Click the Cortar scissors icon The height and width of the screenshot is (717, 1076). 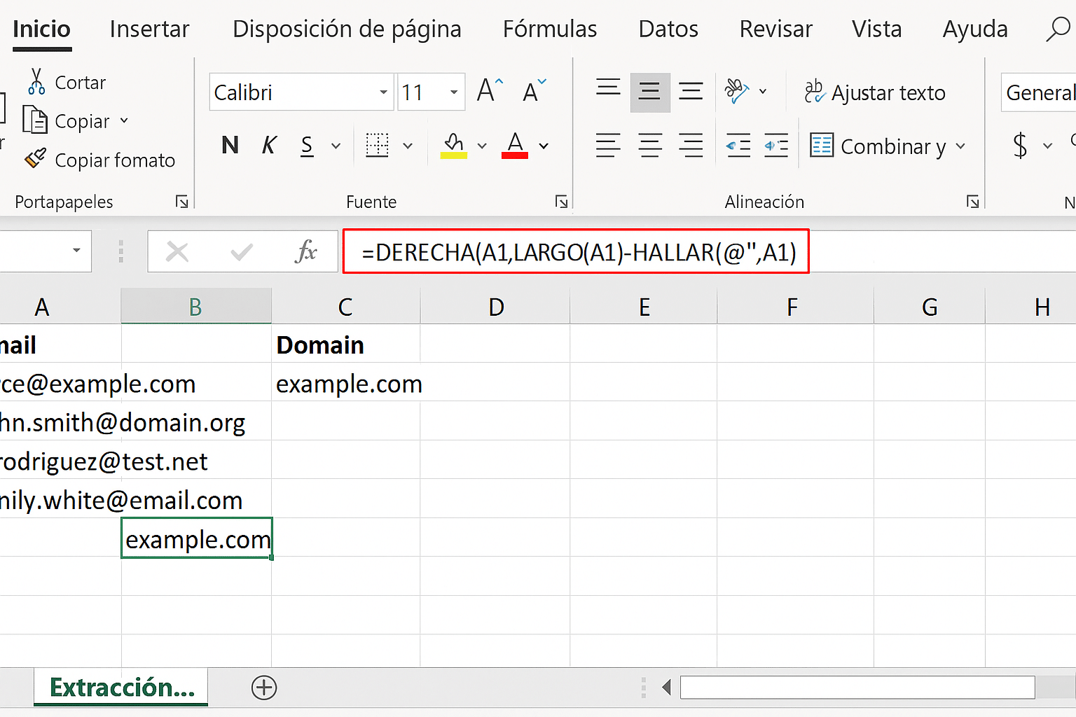tap(36, 82)
